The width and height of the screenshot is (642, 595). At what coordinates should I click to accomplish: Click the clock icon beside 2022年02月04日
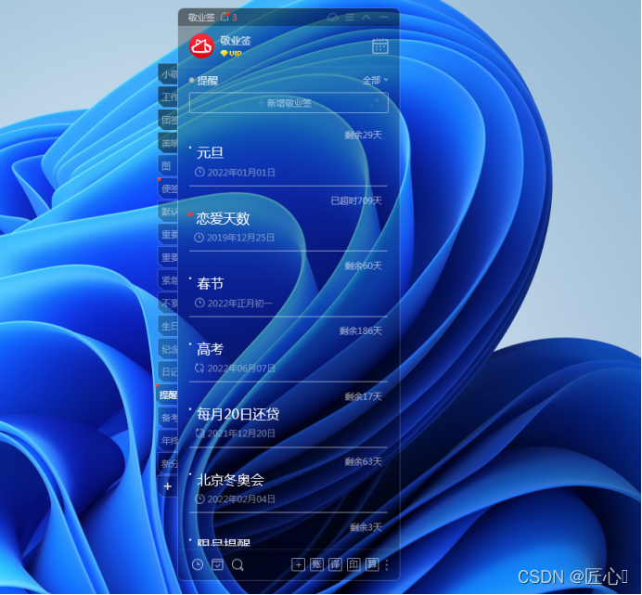[x=199, y=498]
